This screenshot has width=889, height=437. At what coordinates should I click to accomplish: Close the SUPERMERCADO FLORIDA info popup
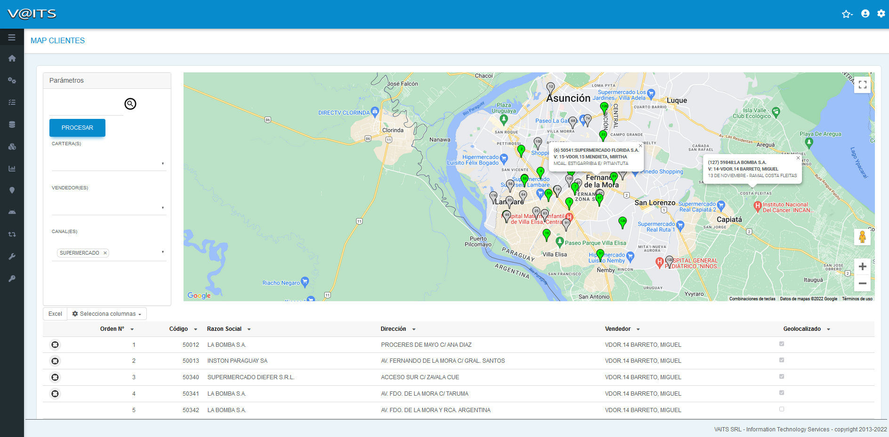coord(640,146)
